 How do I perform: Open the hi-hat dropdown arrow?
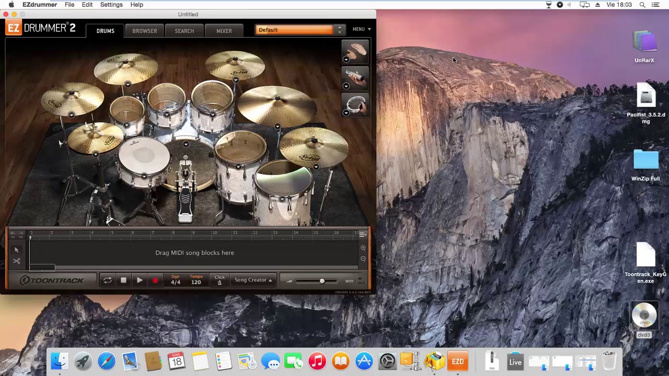click(96, 154)
